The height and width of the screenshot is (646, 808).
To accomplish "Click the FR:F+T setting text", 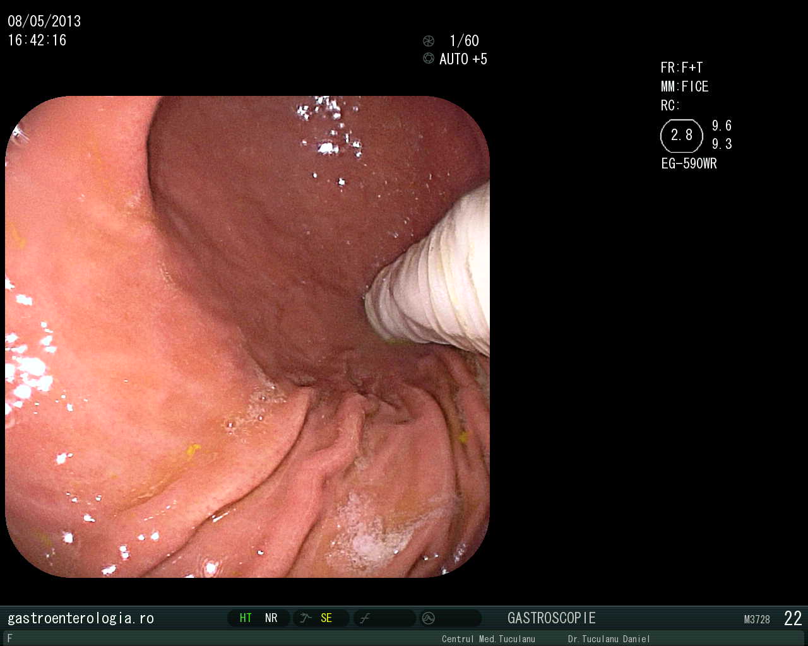I will (x=682, y=68).
